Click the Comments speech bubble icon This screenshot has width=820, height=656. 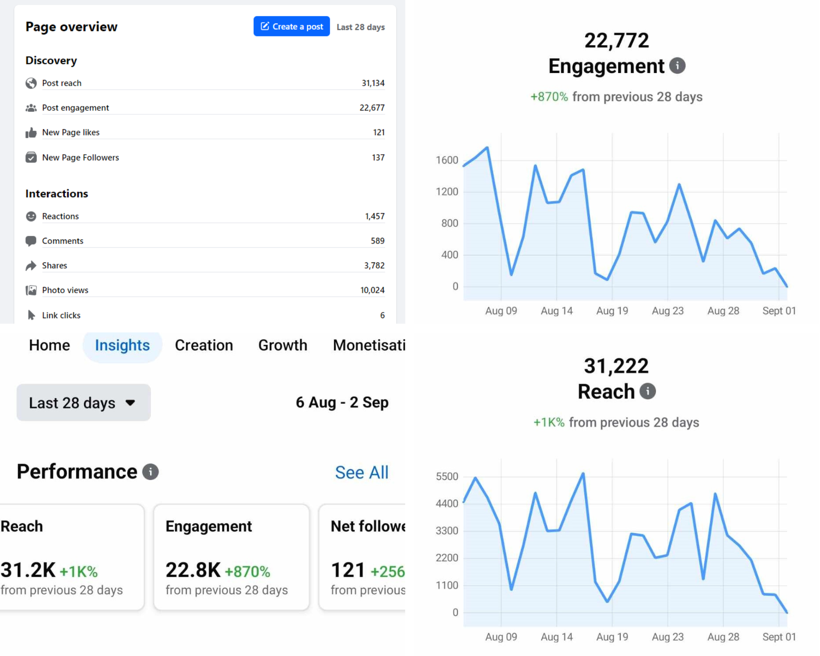pos(31,241)
